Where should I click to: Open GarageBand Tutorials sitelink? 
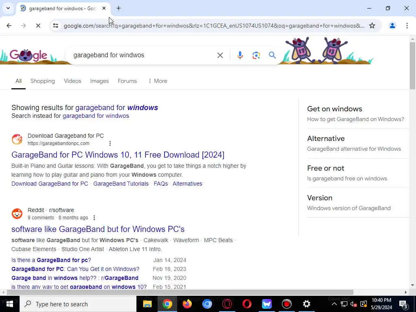(121, 184)
